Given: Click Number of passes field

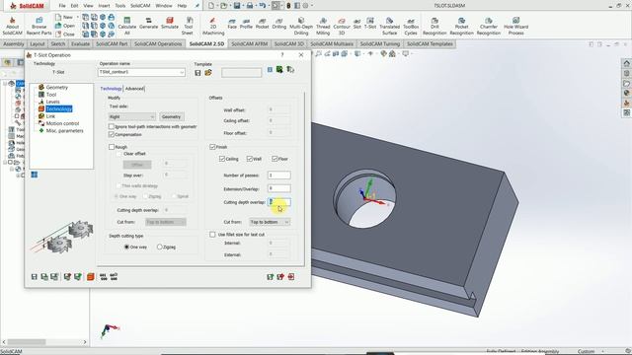Looking at the screenshot, I should coord(278,176).
